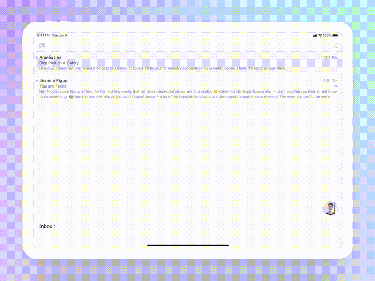This screenshot has height=281, width=375.
Task: Tap the compose pencil icon
Action: [335, 45]
